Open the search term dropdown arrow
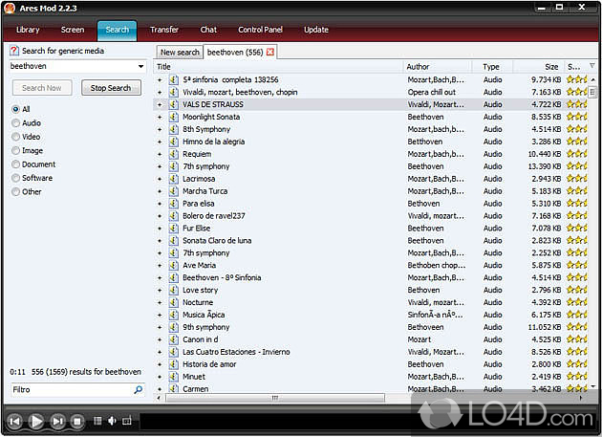 point(141,67)
